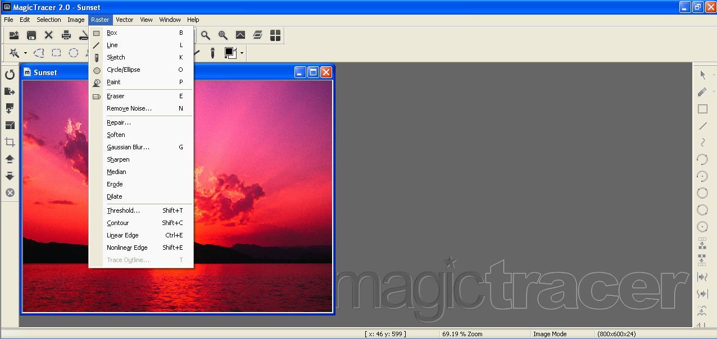
Task: Click the up-arrow-over-bar icon in left sidebar
Action: pyautogui.click(x=10, y=159)
